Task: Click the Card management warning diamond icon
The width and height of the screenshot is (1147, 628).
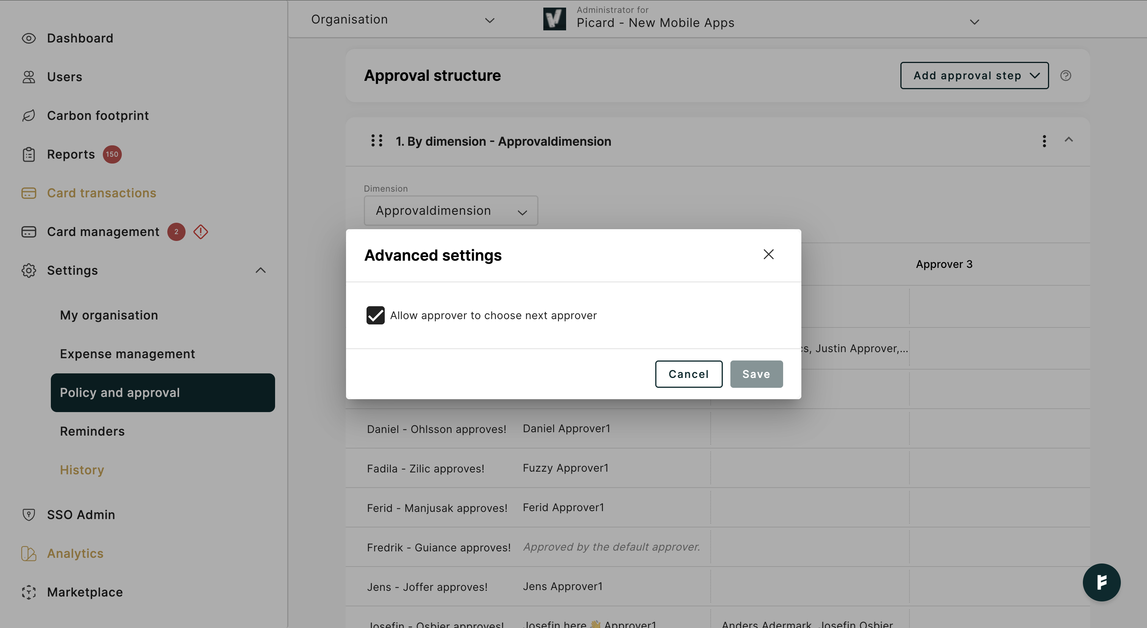Action: point(201,231)
